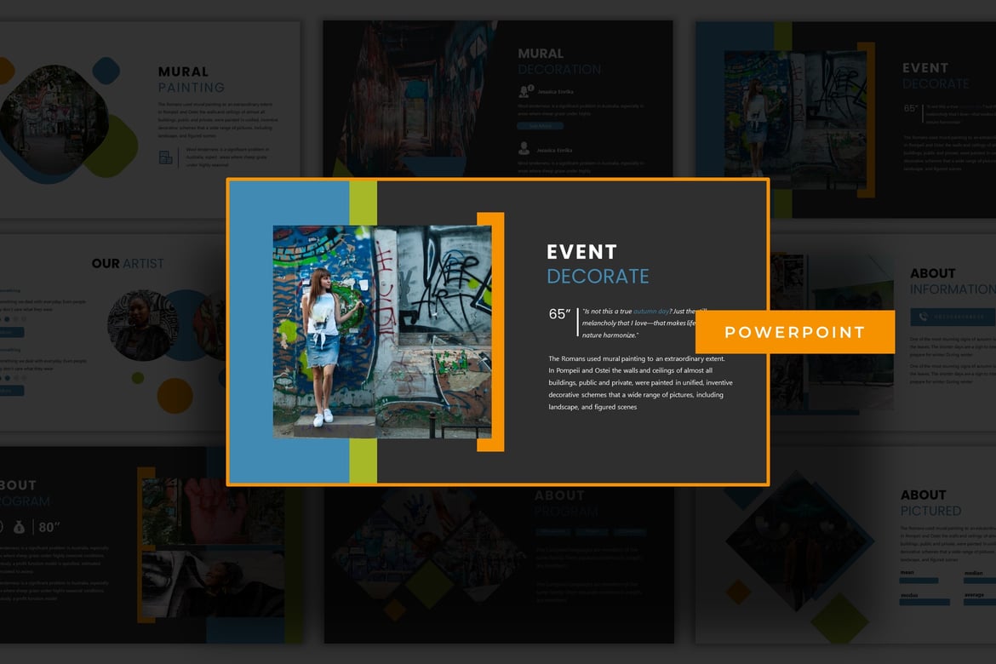Click the blue 'autumn day' text in quote
Screen dimensions: 996x664
point(651,312)
